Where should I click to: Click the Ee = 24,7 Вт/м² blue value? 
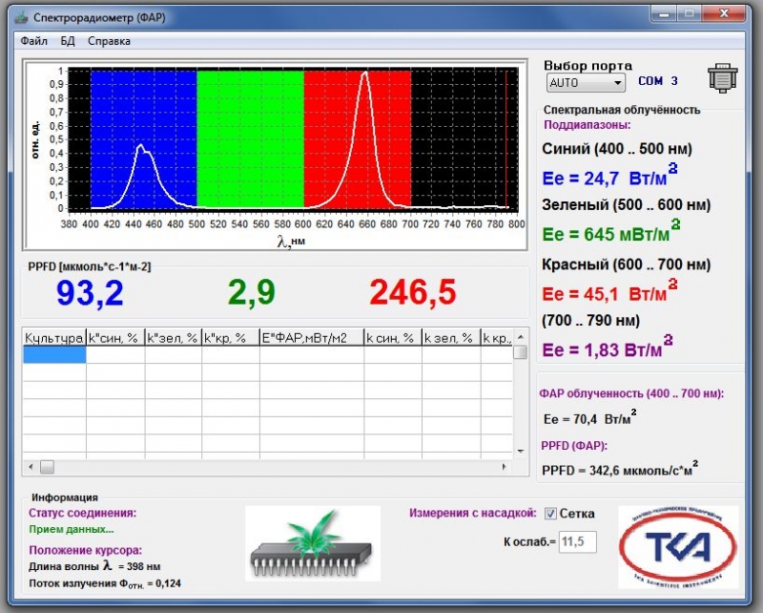(x=609, y=176)
